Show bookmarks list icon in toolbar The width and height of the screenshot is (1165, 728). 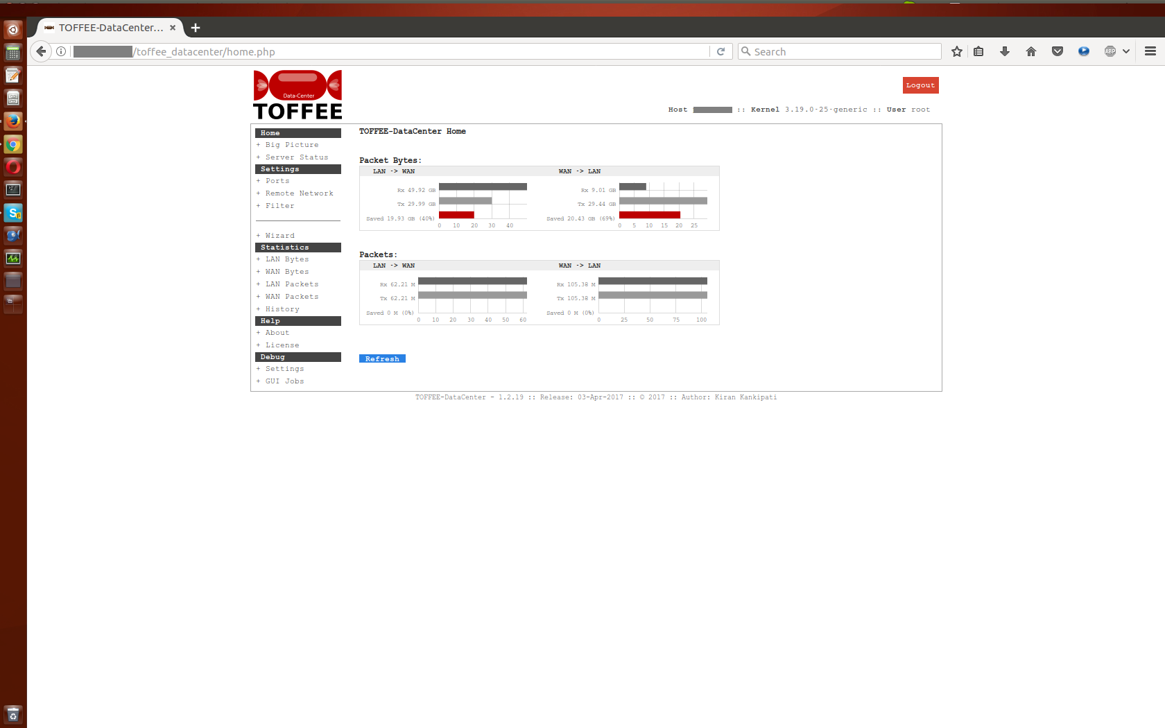(x=978, y=51)
